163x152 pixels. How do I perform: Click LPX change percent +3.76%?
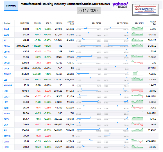coord(47,102)
